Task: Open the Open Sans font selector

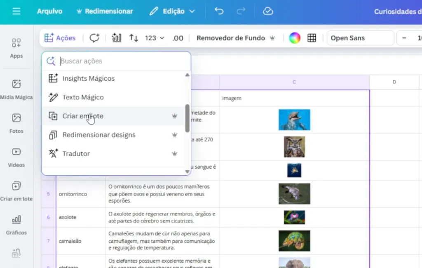Action: point(360,38)
